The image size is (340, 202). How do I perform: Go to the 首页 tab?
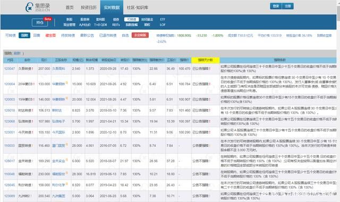[x=70, y=7]
